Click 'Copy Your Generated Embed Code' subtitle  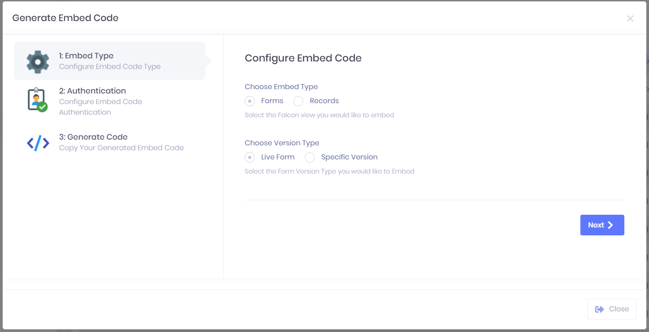[121, 148]
